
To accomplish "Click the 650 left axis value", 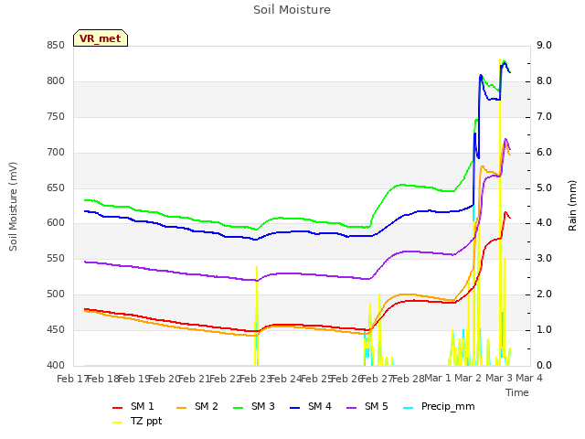I will [x=56, y=188].
